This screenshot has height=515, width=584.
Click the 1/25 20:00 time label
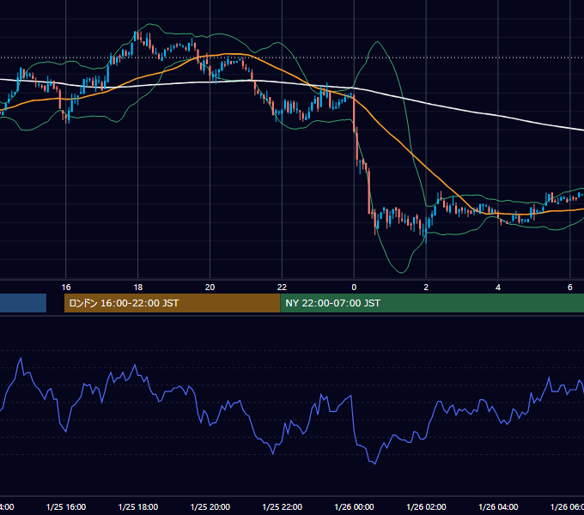210,506
